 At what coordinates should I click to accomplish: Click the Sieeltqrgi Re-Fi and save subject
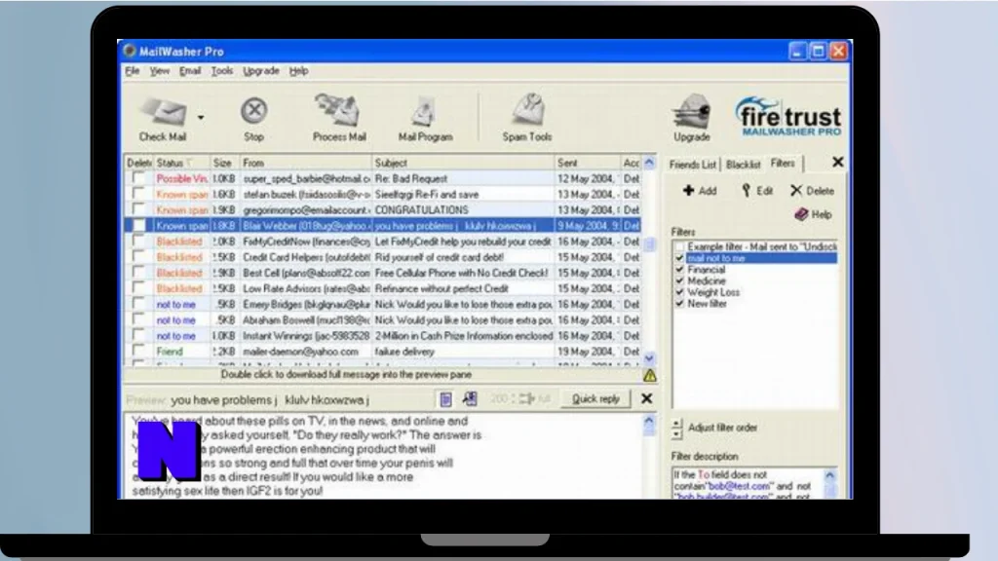pos(427,195)
